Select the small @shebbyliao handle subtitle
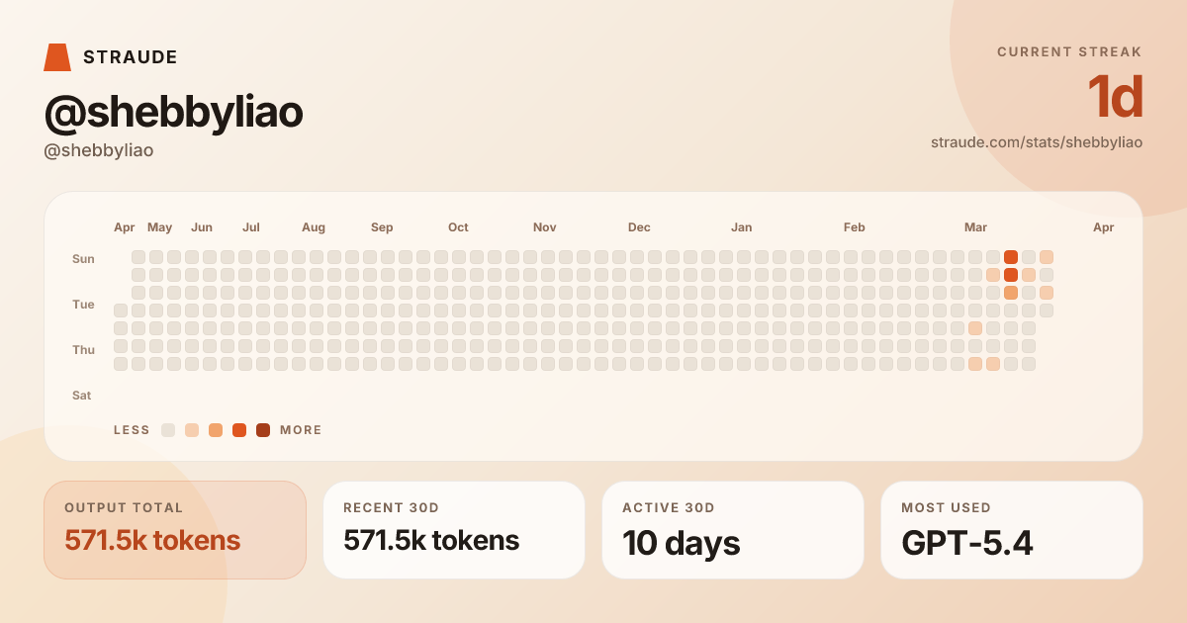1187x623 pixels. click(x=99, y=150)
